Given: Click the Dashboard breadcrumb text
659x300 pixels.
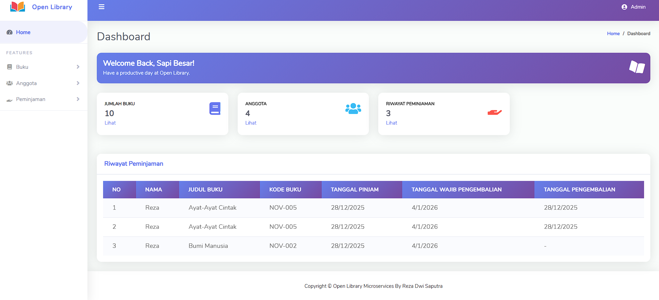Looking at the screenshot, I should [639, 34].
